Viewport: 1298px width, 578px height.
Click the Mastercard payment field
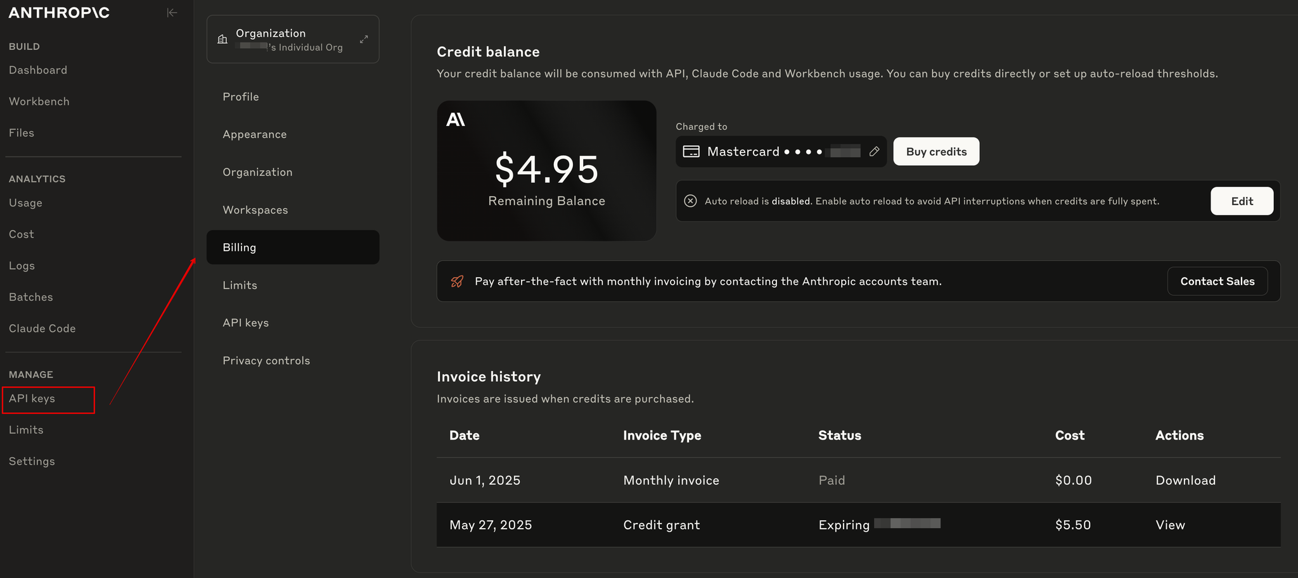[x=781, y=151]
